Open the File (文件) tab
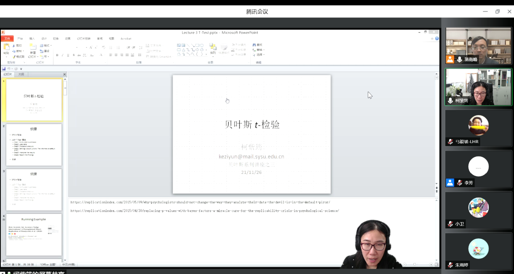Image resolution: width=514 pixels, height=274 pixels. pos(7,39)
